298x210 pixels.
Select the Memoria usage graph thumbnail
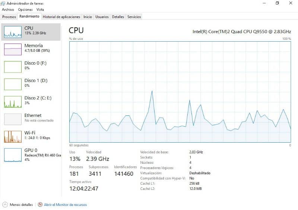coord(13,49)
